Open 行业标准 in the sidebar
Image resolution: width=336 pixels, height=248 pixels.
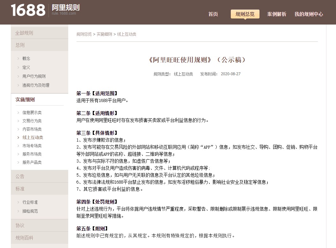tap(30, 202)
